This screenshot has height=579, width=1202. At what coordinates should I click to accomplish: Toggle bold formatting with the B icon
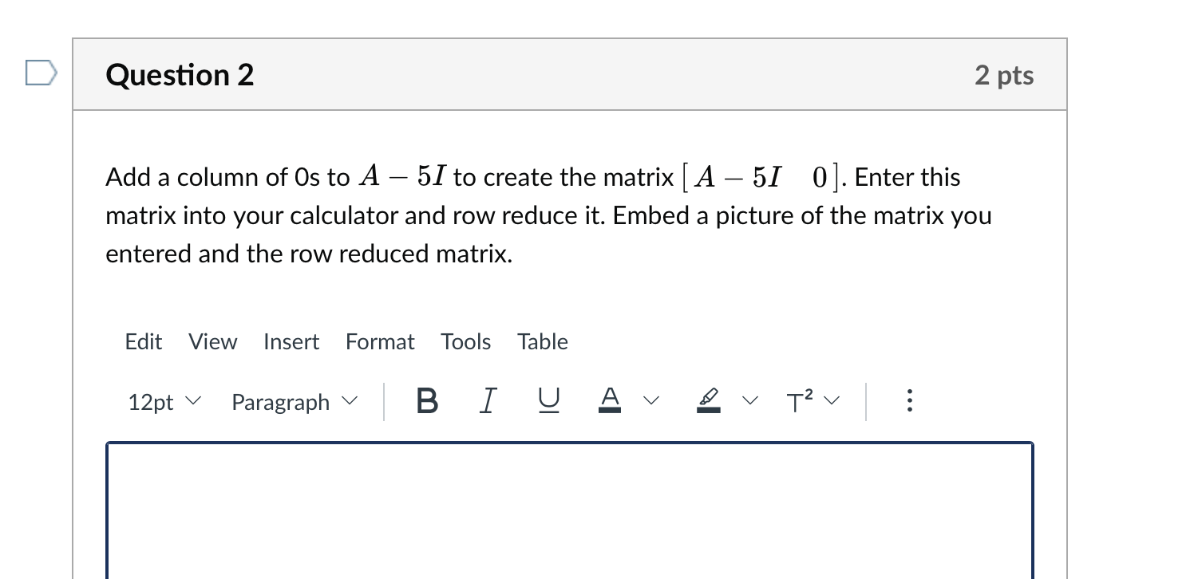click(425, 401)
